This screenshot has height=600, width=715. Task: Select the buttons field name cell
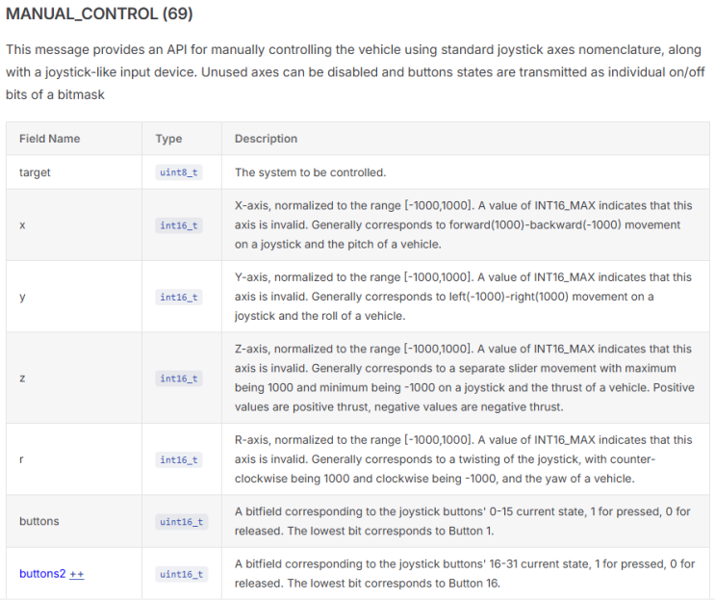(x=74, y=521)
